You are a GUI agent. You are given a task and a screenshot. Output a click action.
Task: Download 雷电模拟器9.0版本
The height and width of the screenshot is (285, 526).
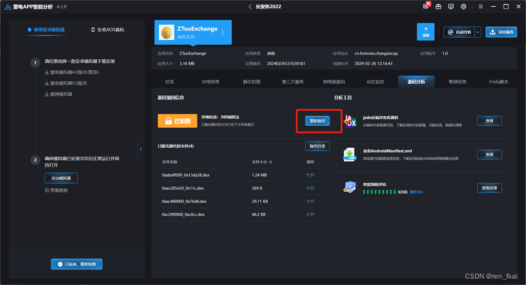(66, 83)
